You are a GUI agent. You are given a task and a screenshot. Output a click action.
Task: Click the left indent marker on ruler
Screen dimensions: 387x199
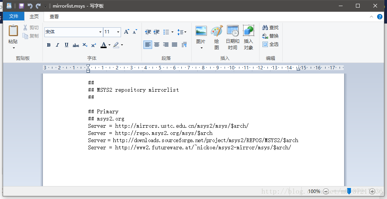[x=88, y=69]
